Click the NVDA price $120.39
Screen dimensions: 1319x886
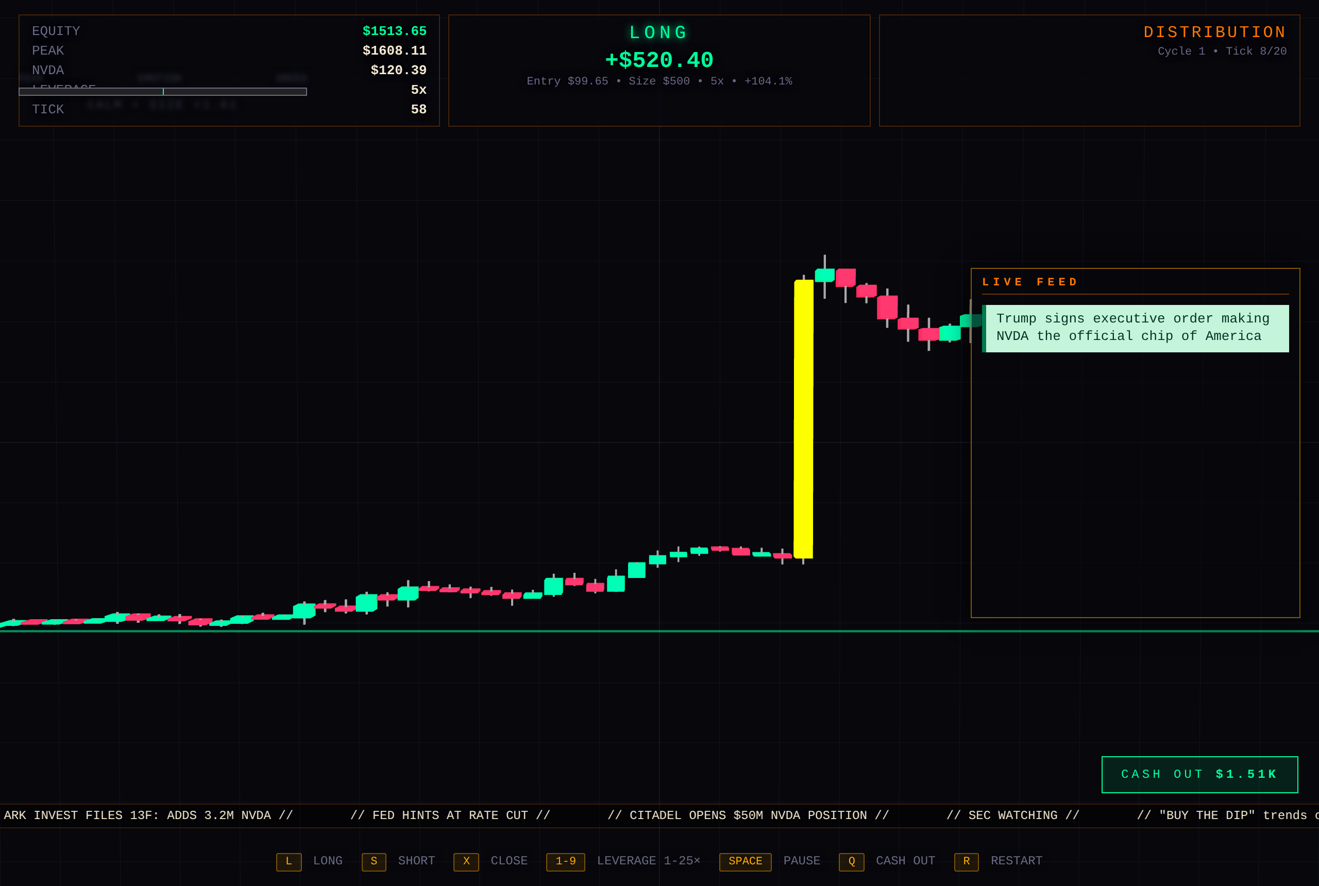[x=398, y=70]
